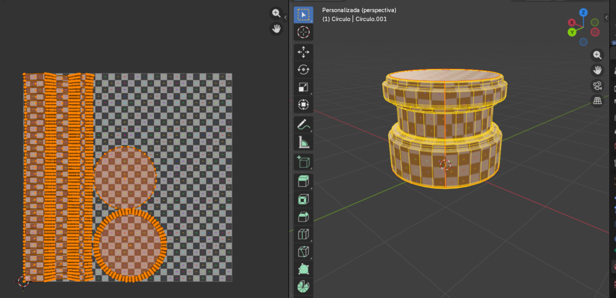616x298 pixels.
Task: Activate the Extrude Region tool
Action: [x=303, y=182]
